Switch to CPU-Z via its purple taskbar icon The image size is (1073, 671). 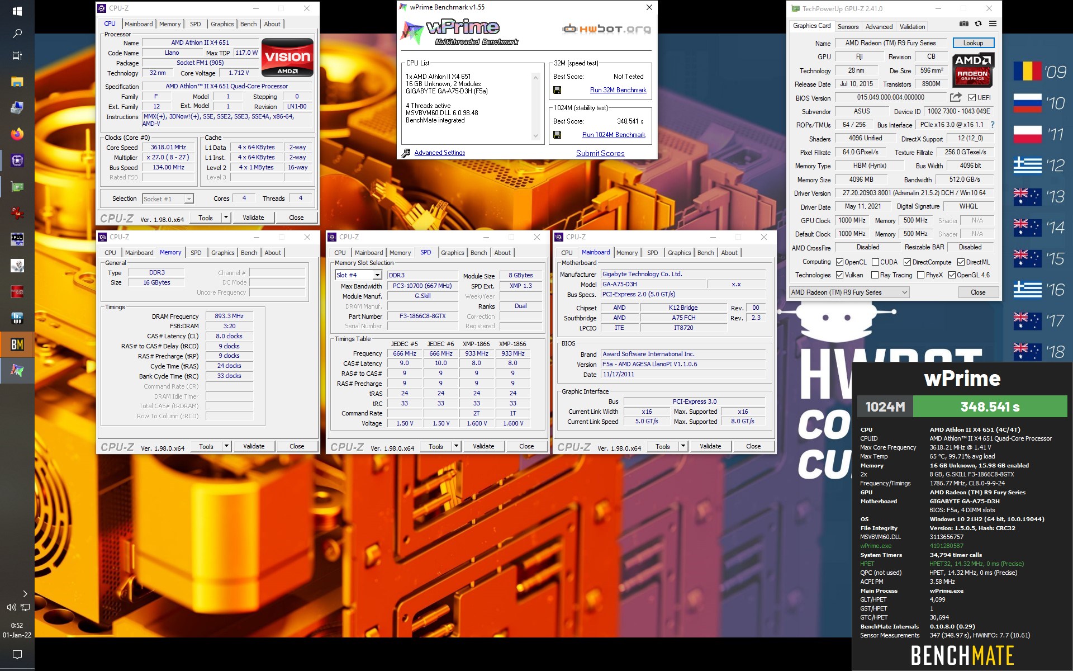[17, 160]
